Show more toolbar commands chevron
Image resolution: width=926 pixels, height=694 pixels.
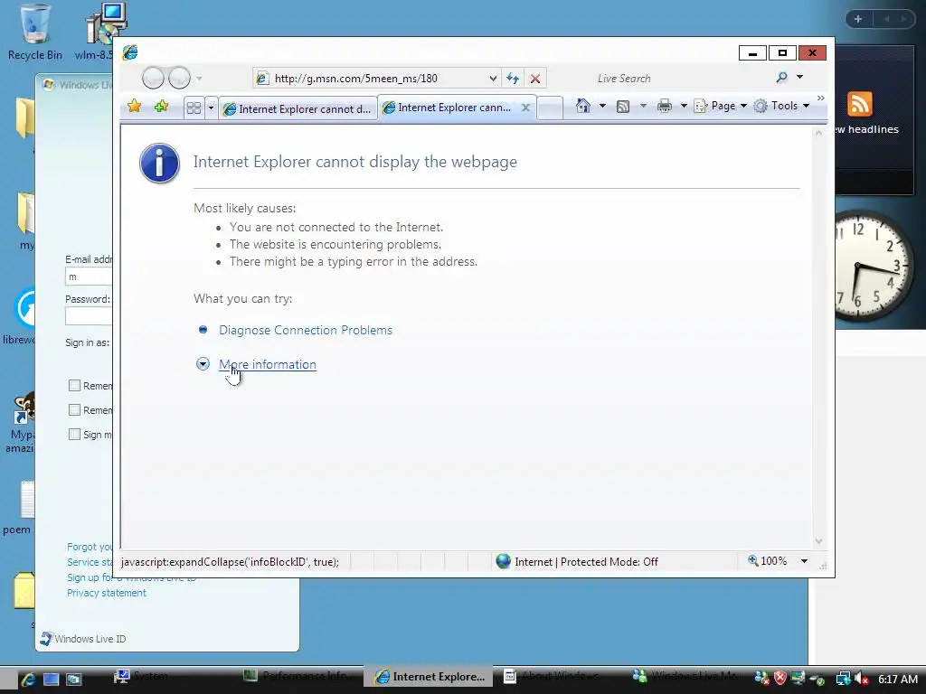pyautogui.click(x=821, y=98)
